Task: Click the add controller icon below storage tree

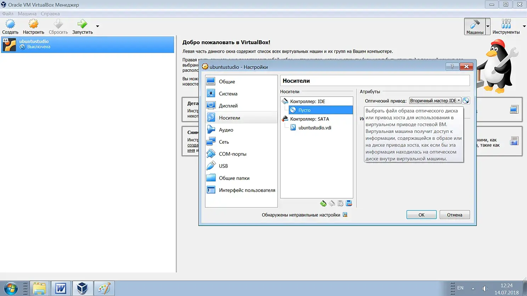Action: coord(323,203)
